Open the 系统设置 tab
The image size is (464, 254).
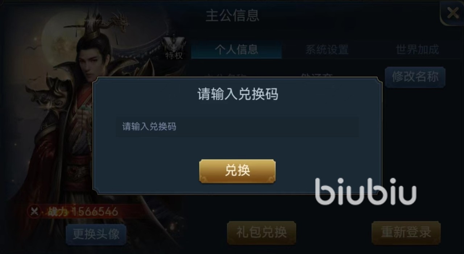[x=327, y=50]
